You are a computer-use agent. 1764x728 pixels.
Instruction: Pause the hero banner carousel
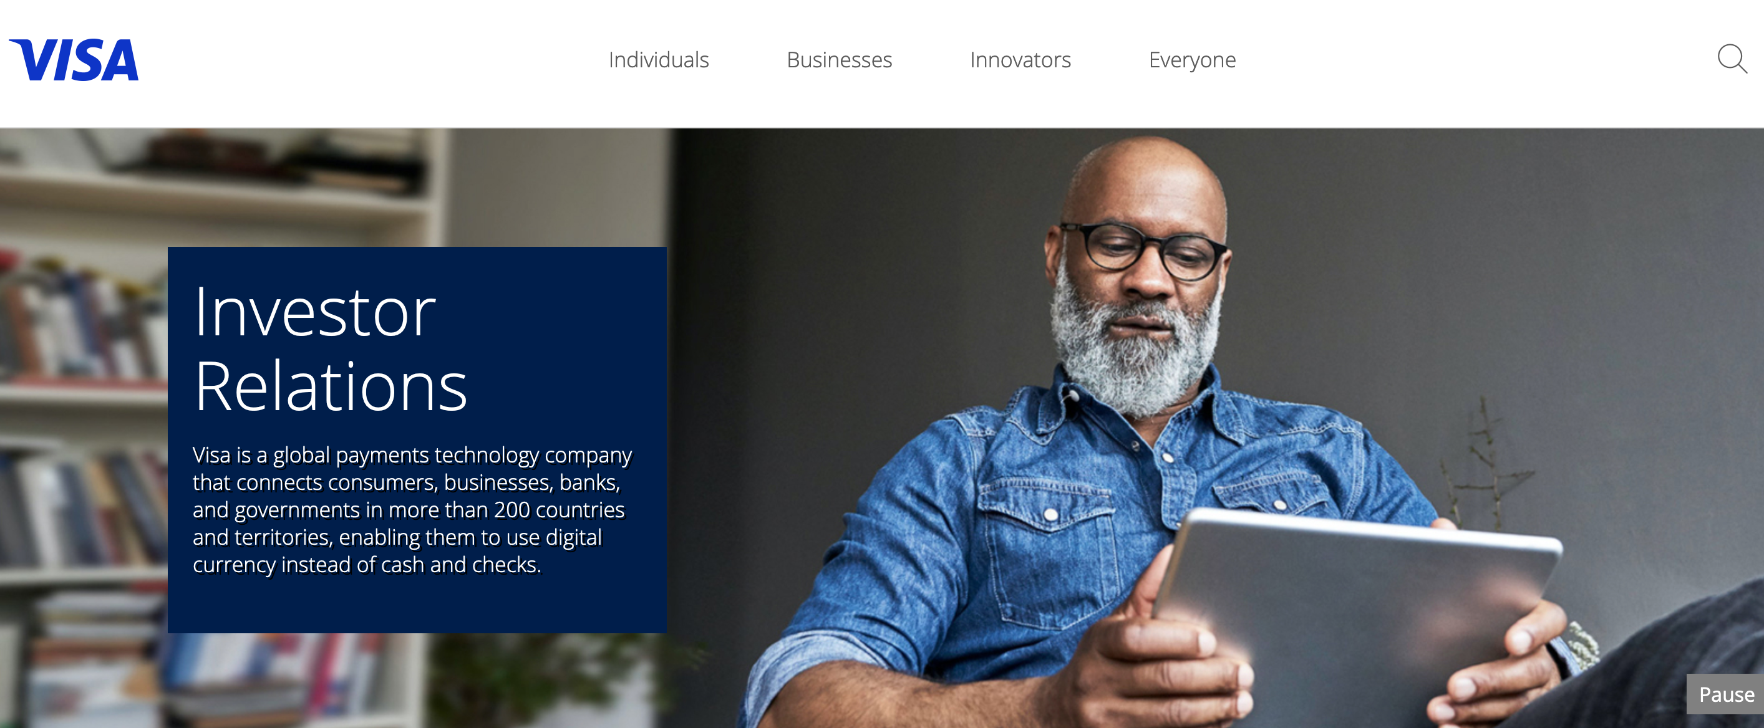1726,694
